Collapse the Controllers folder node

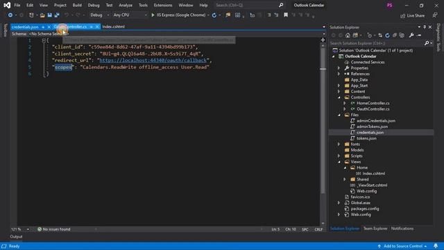click(x=339, y=97)
